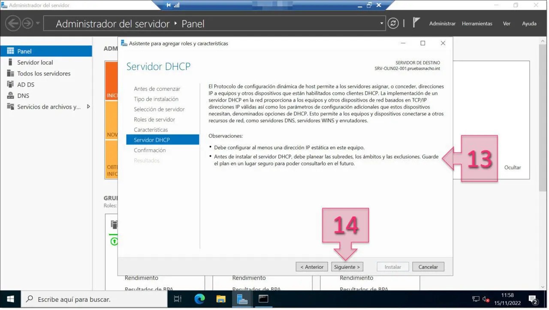Open Microsoft Edge from the taskbar
The height and width of the screenshot is (310, 549).
point(199,299)
